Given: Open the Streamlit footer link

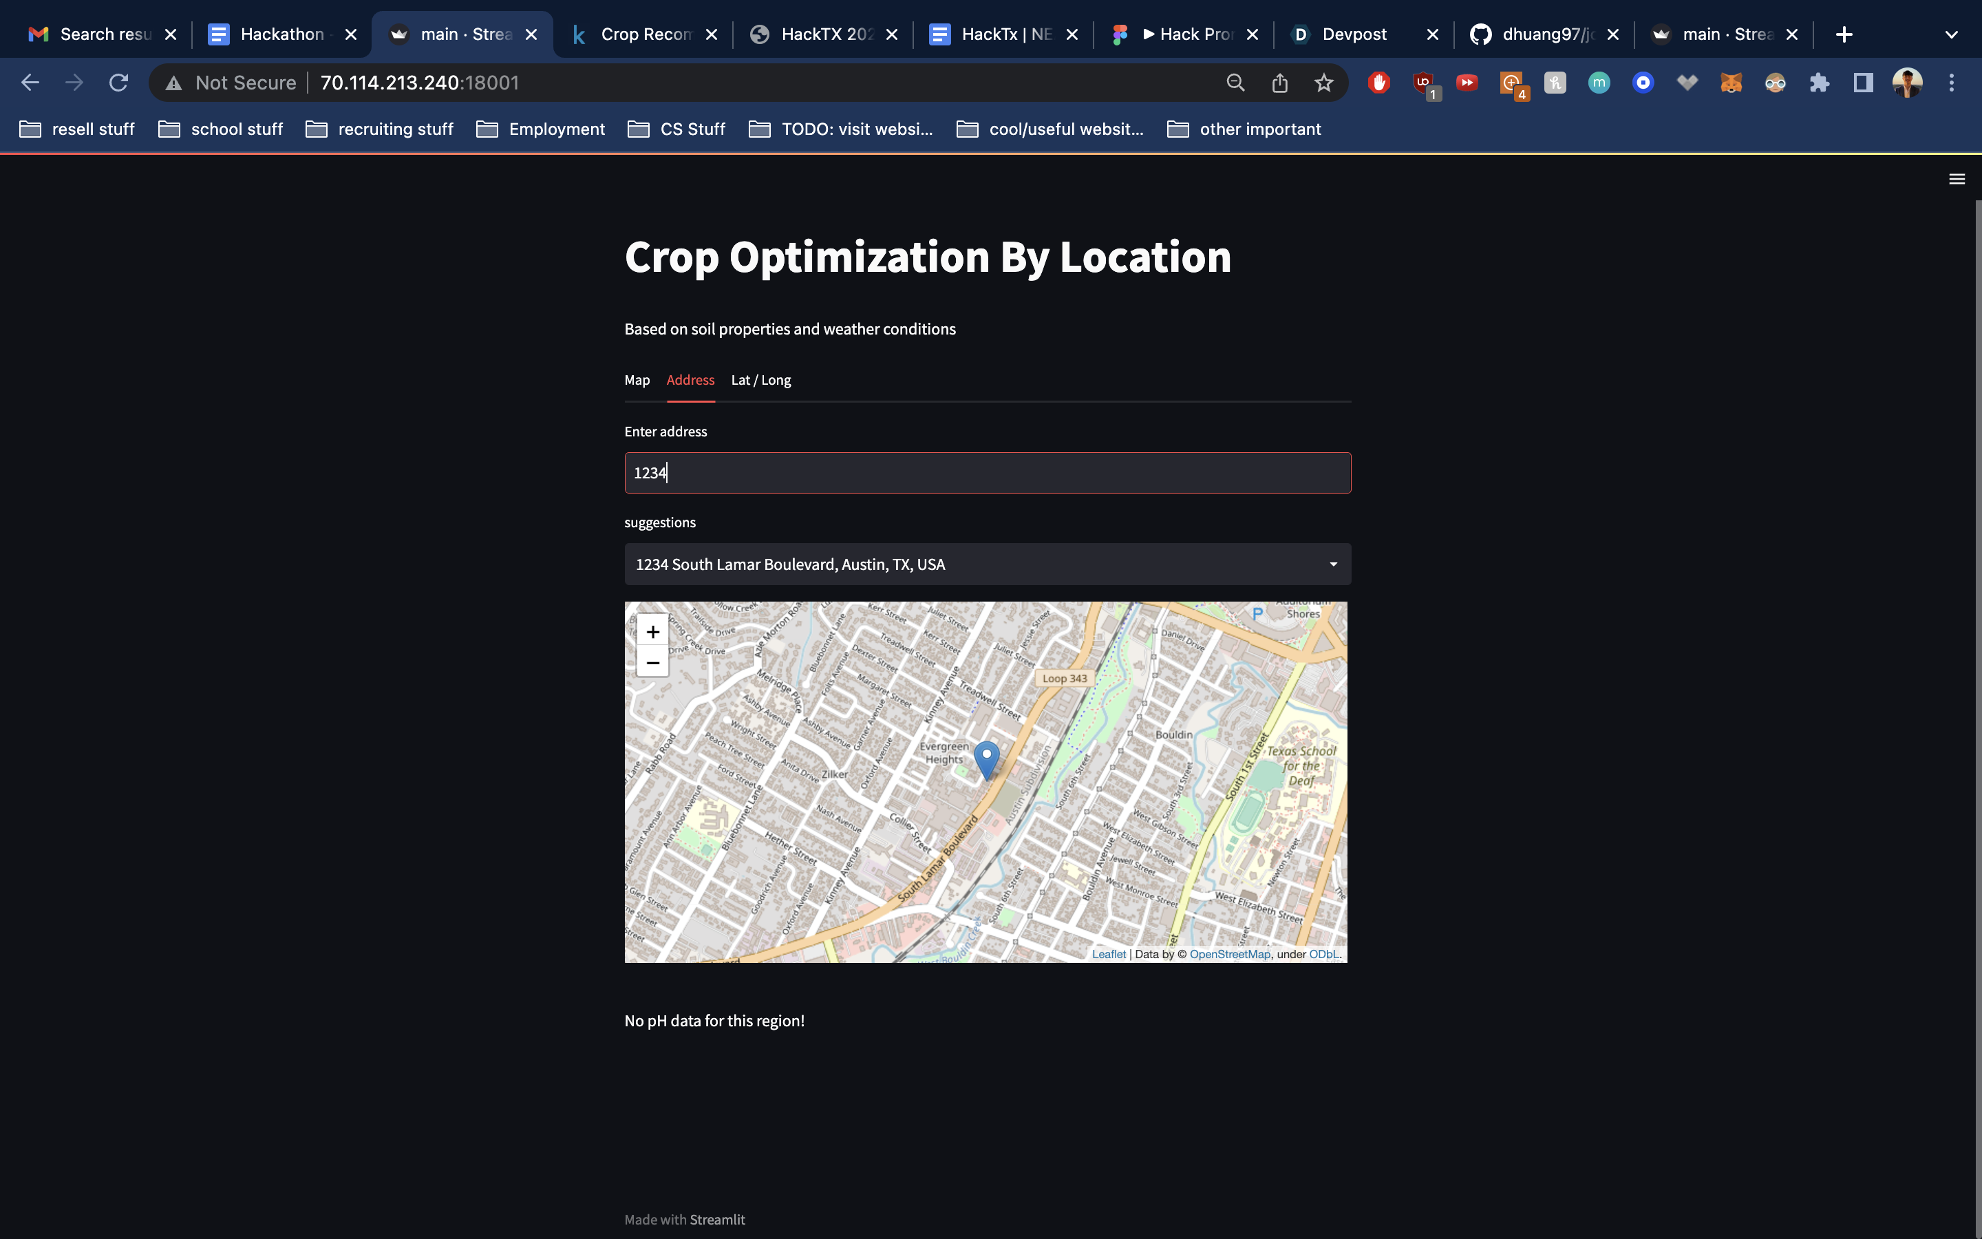Looking at the screenshot, I should click(x=716, y=1219).
